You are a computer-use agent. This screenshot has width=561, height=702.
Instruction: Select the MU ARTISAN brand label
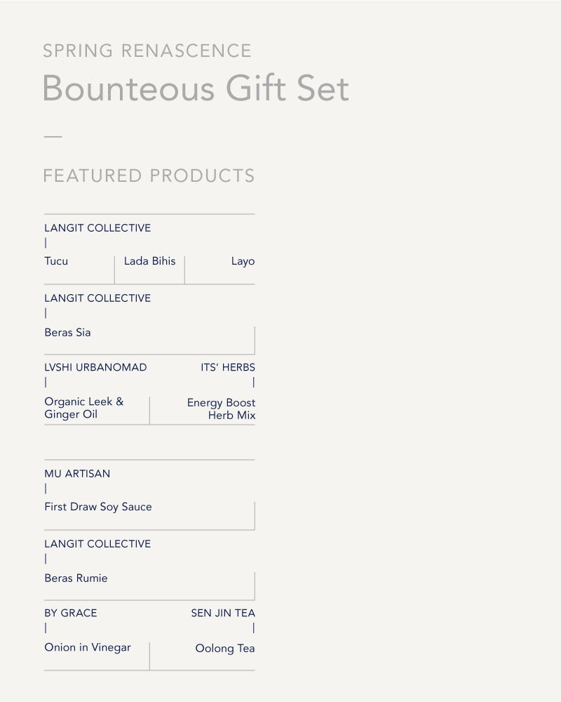(x=77, y=474)
